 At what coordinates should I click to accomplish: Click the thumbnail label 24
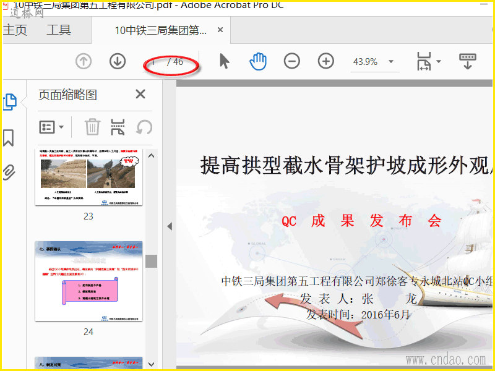click(88, 332)
